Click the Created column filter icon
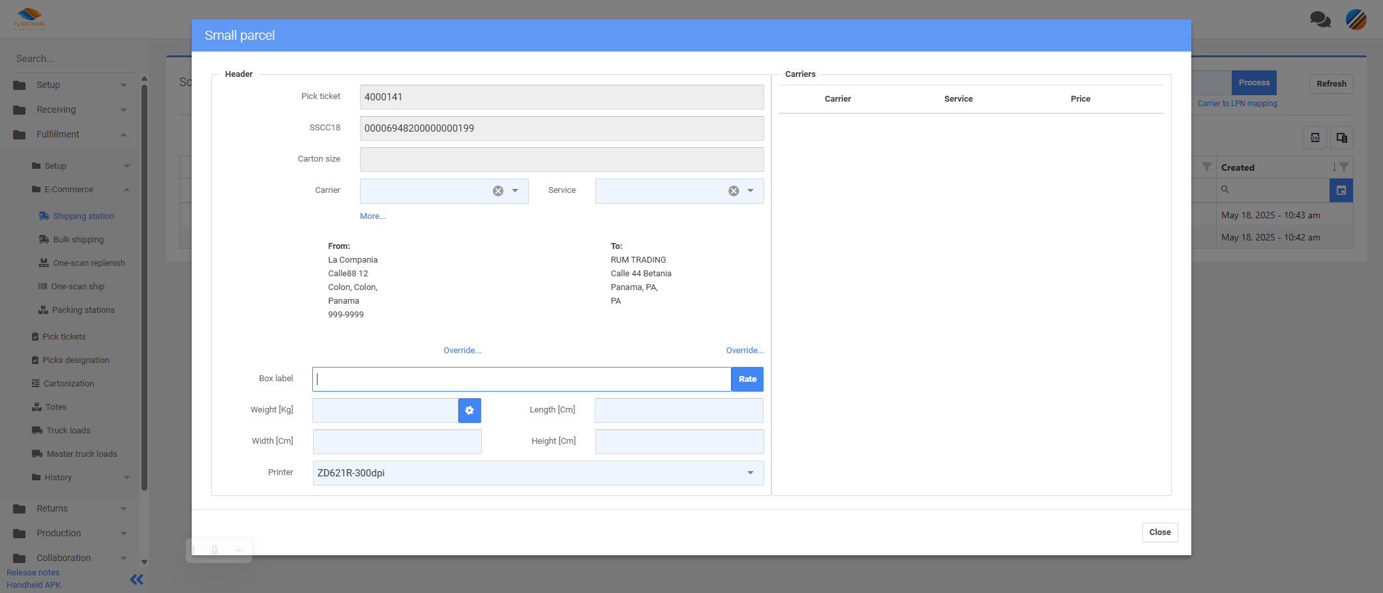 [x=1344, y=167]
